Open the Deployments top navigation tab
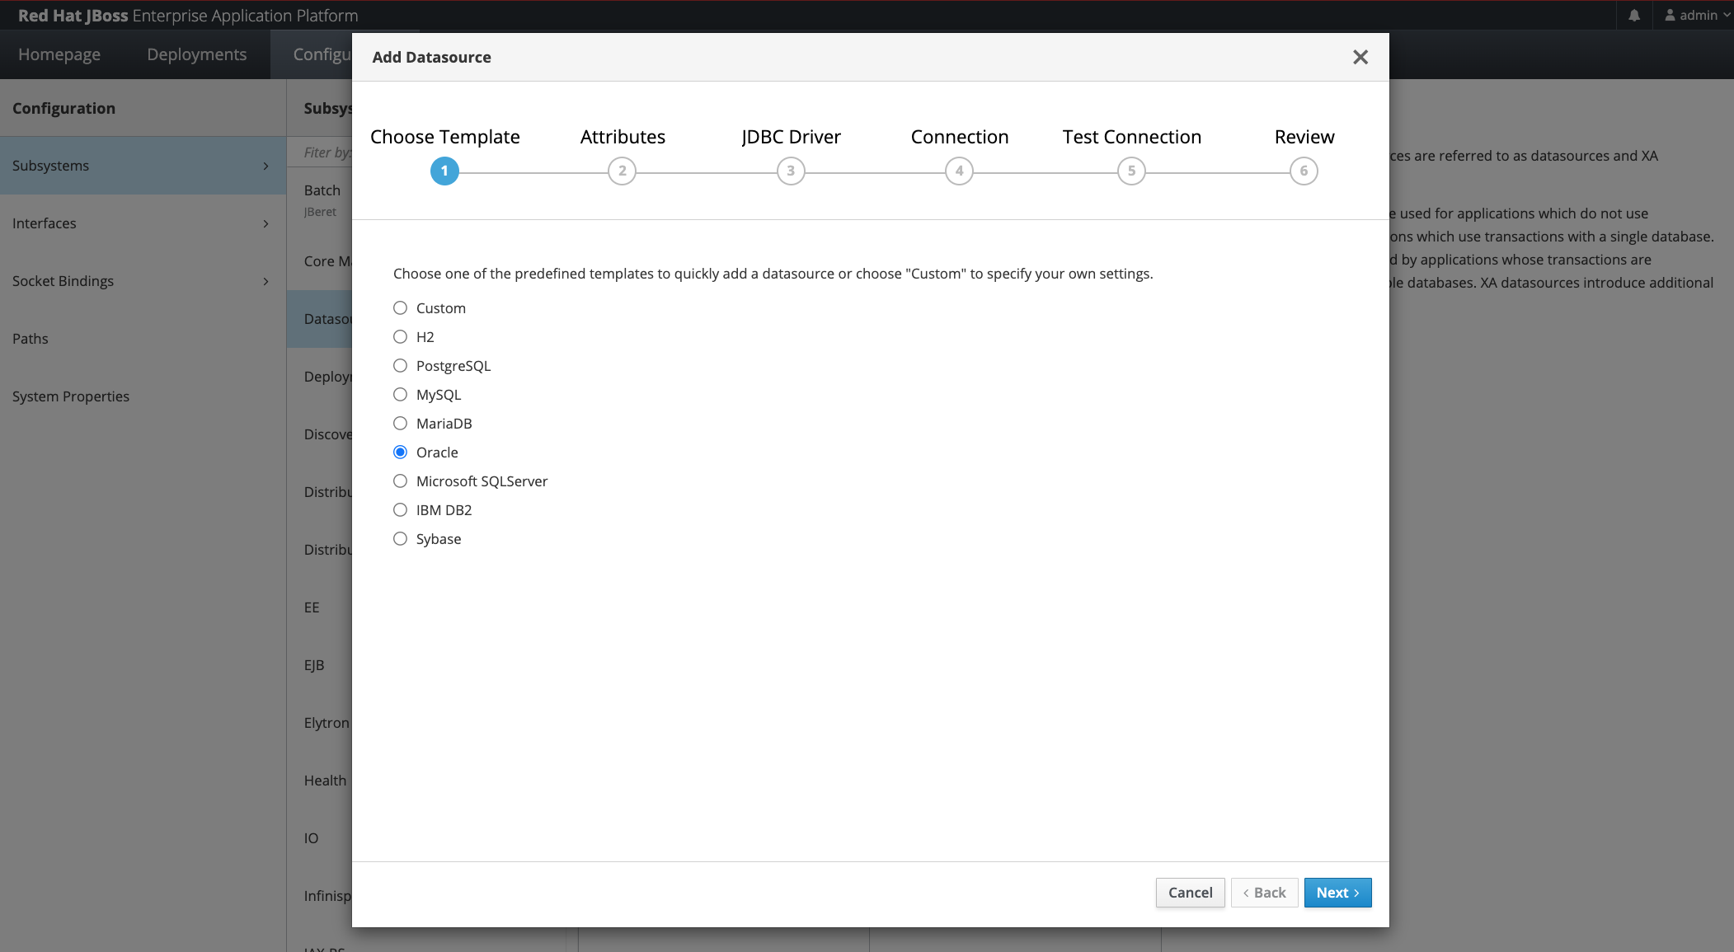Screen dimensions: 1734x952 [x=196, y=54]
